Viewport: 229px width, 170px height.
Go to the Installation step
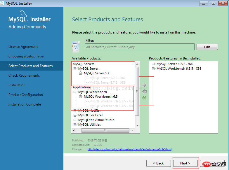click(17, 85)
